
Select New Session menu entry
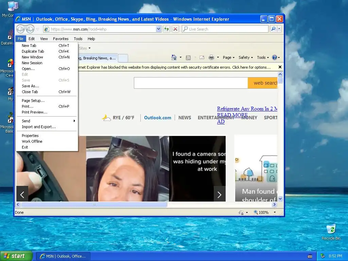47,63
